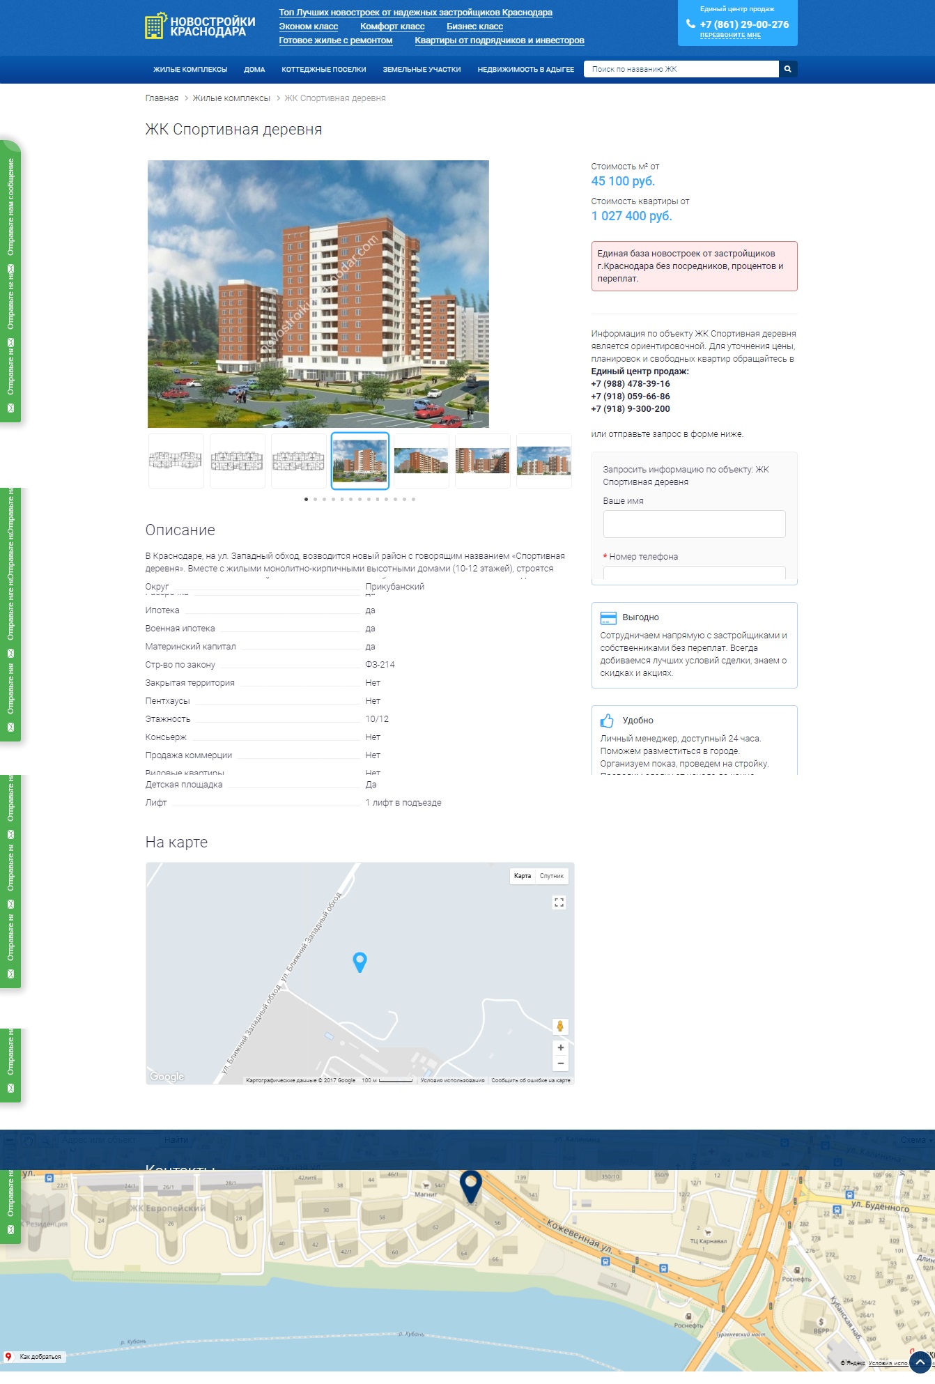The height and width of the screenshot is (1384, 935).
Task: Click the dark pin on the Yandex map
Action: tap(471, 1187)
